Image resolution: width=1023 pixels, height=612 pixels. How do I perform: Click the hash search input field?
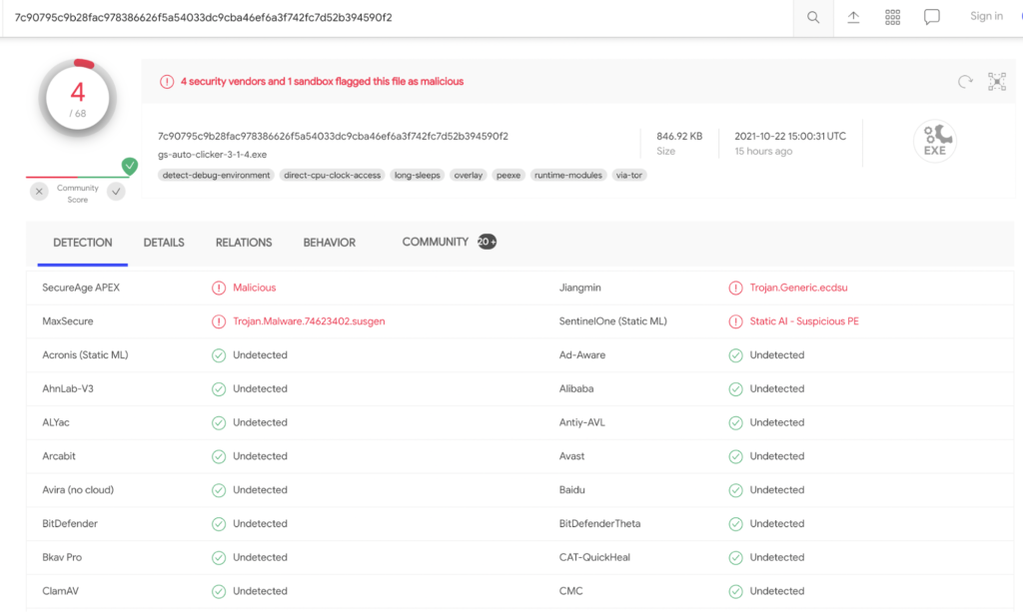click(x=400, y=18)
